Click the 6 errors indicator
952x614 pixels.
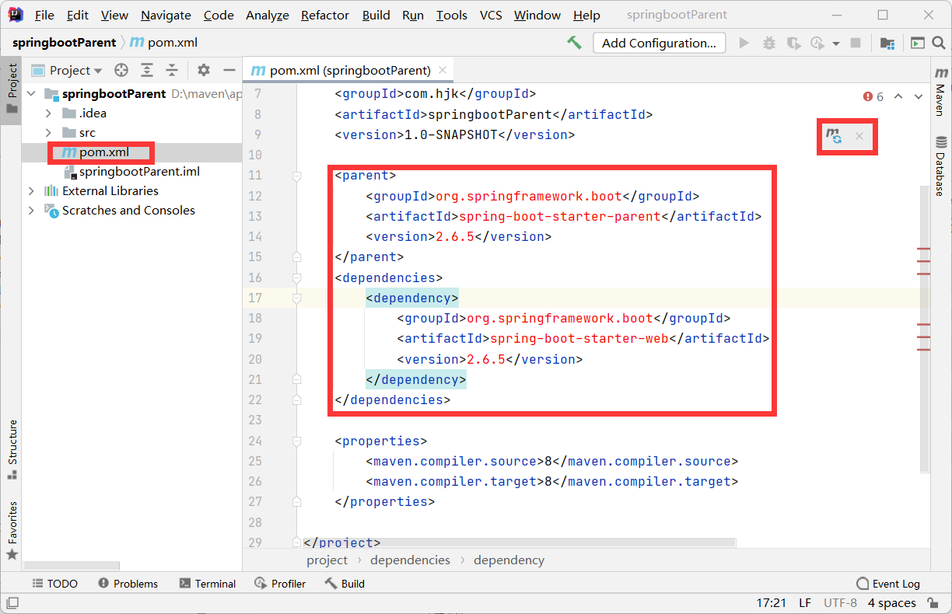873,96
